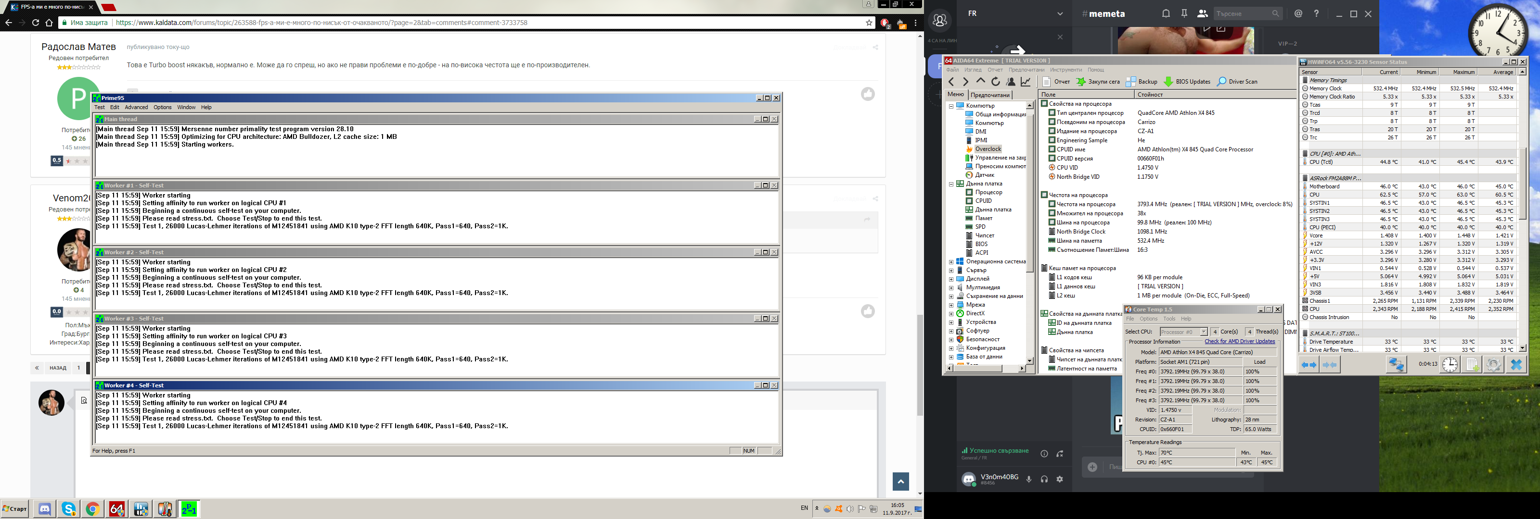The image size is (1540, 519).
Task: Toggle Discord headphones deafen icon
Action: (x=1044, y=479)
